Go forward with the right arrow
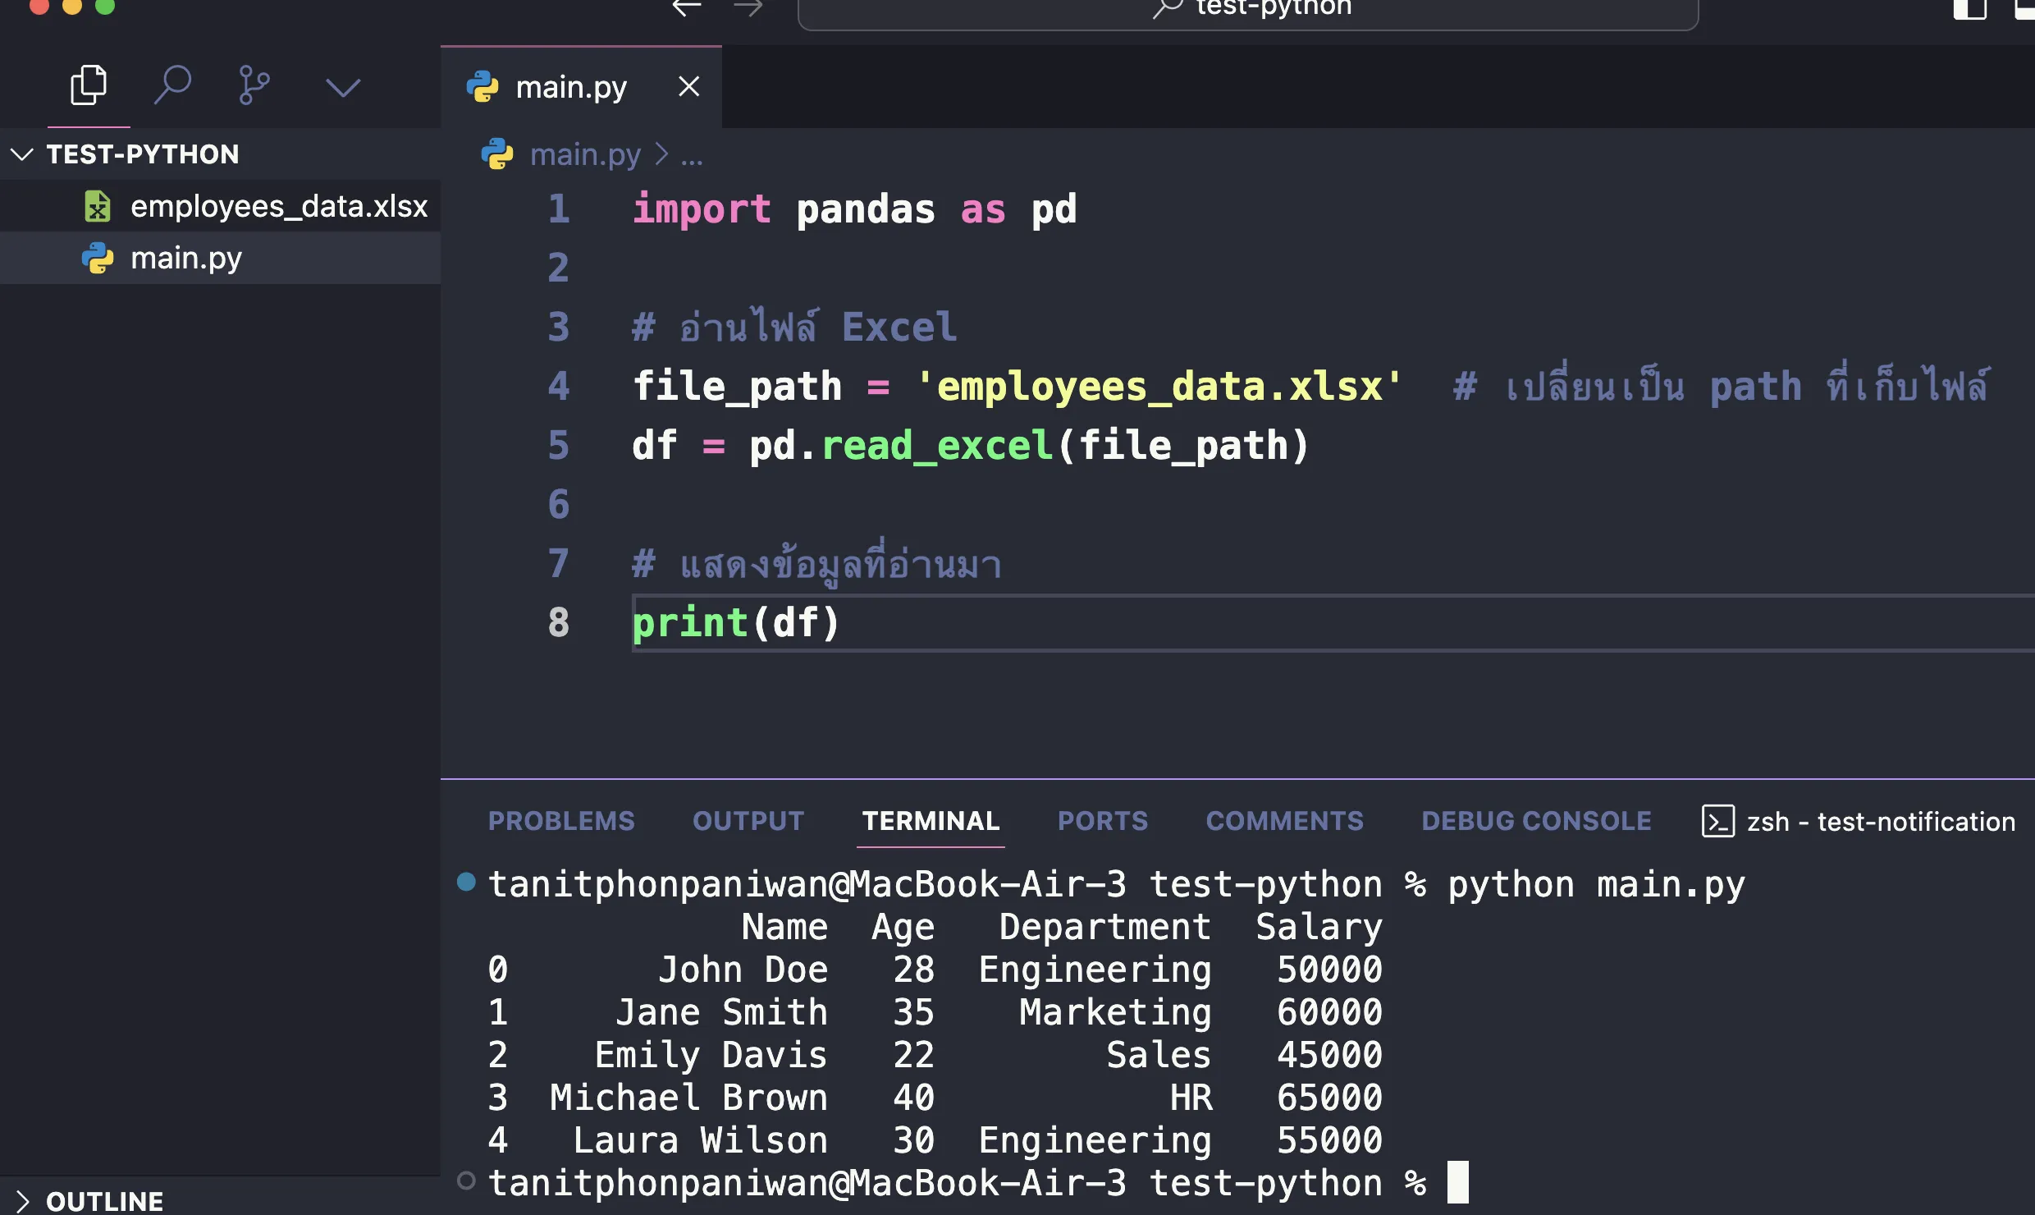2035x1215 pixels. 748,8
